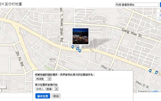Viewport: 161px width, 101px height.
Task: Open the photo thumbnail popup on the map
Action: coord(80,36)
